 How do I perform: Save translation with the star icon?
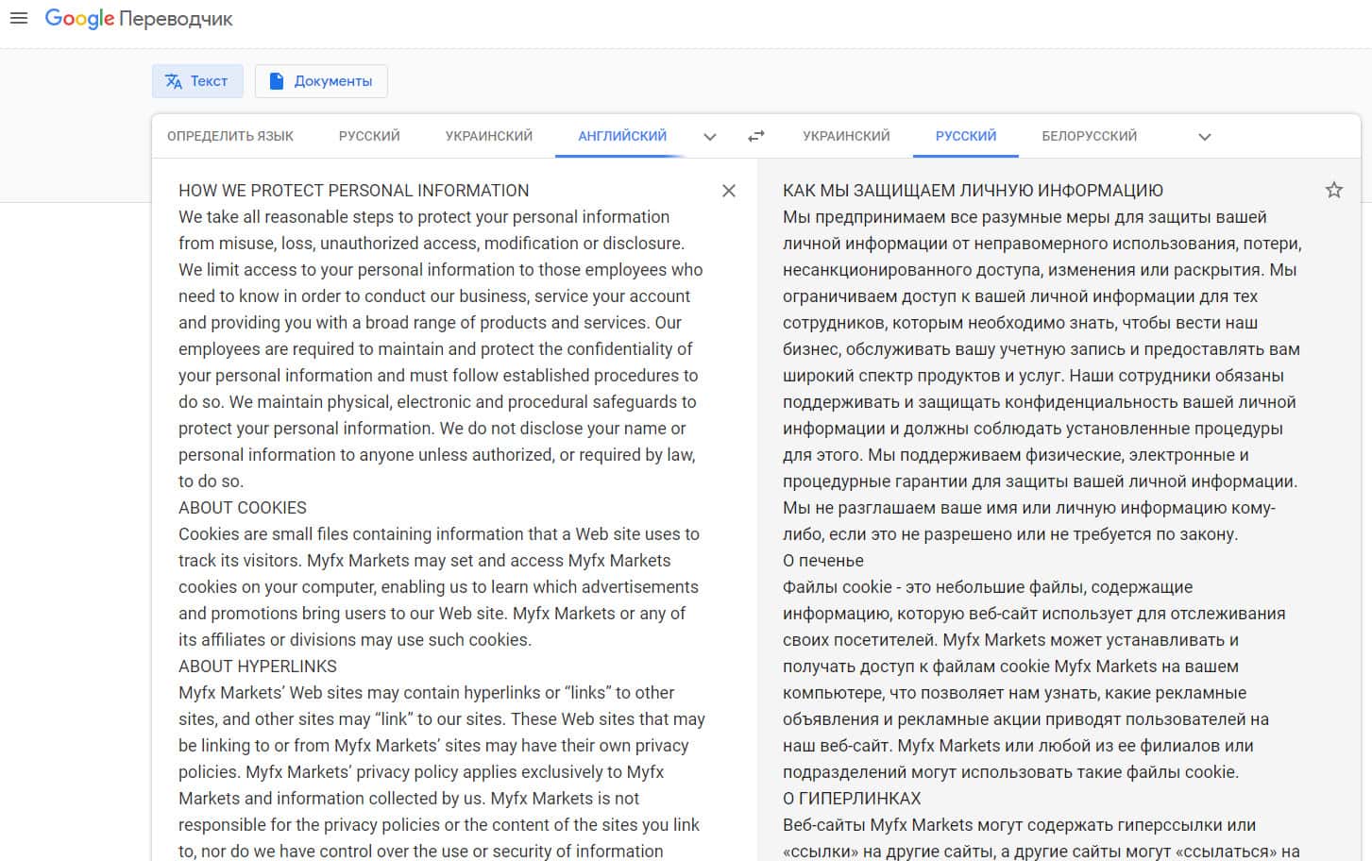tap(1334, 190)
